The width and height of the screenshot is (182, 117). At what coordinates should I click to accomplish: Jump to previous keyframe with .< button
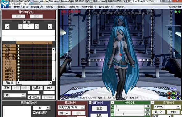tap(7, 27)
